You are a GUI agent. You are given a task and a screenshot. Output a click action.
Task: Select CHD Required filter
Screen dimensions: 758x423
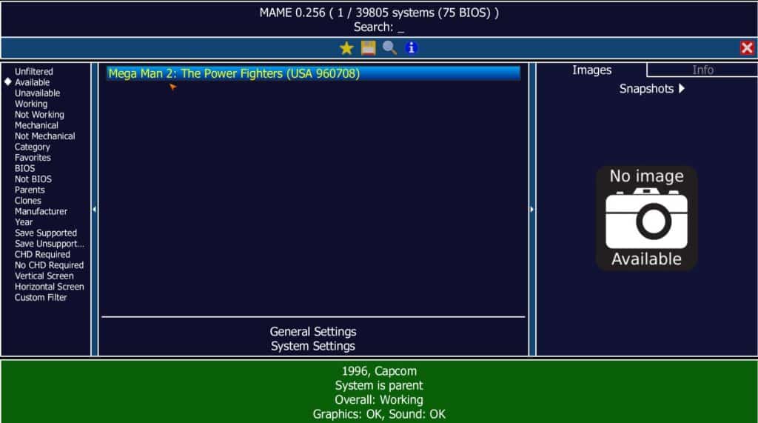(42, 254)
